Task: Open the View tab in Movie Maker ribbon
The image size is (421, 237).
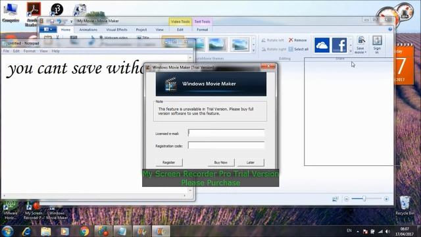Action: [159, 30]
